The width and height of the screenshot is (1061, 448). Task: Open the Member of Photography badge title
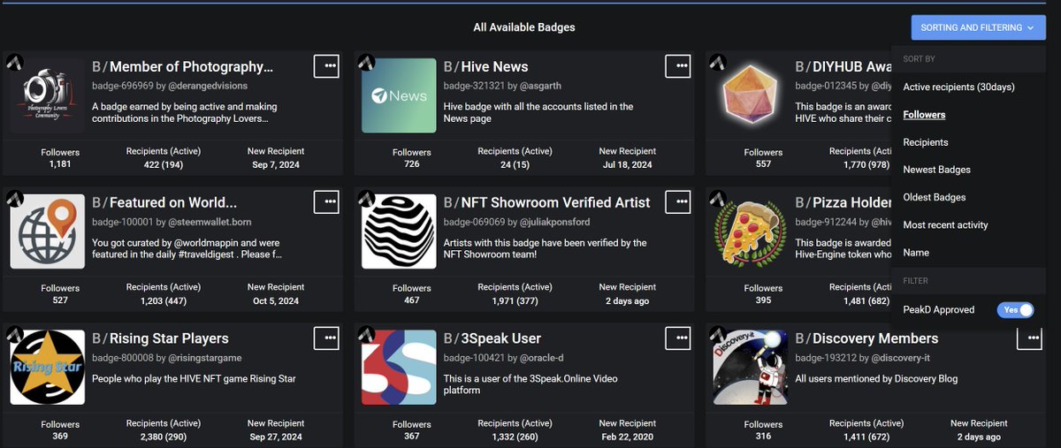(x=183, y=67)
